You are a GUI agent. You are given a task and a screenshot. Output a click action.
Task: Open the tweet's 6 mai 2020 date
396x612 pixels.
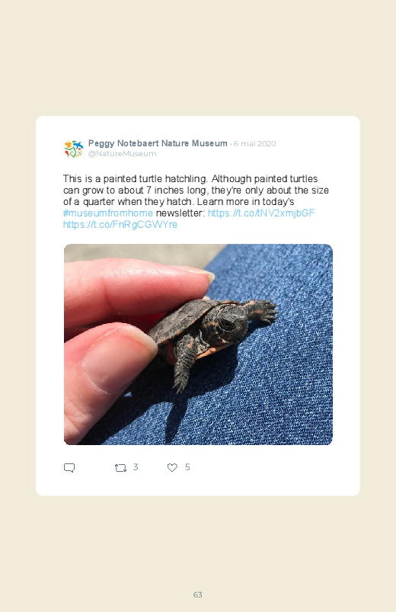(255, 143)
